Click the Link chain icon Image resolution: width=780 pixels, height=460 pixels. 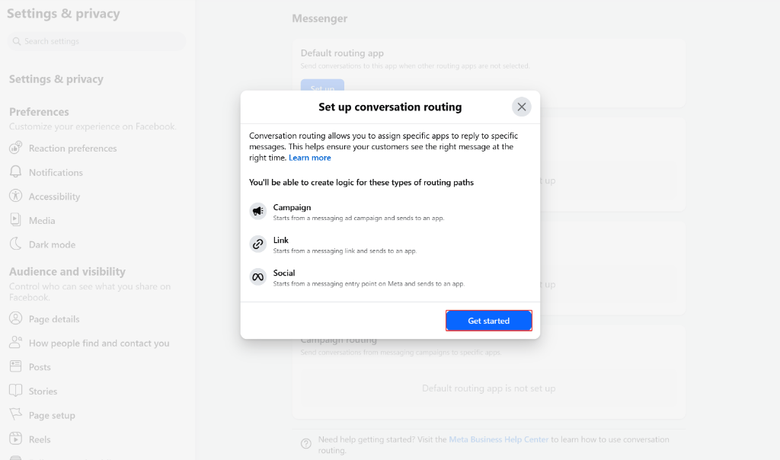pos(257,244)
